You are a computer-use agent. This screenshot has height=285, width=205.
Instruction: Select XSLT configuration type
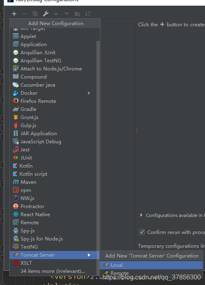(54, 263)
